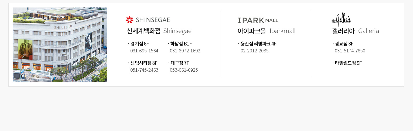The image size is (413, 131).
Task: Choose the 하남점 B1F store entry
Action: pos(180,44)
